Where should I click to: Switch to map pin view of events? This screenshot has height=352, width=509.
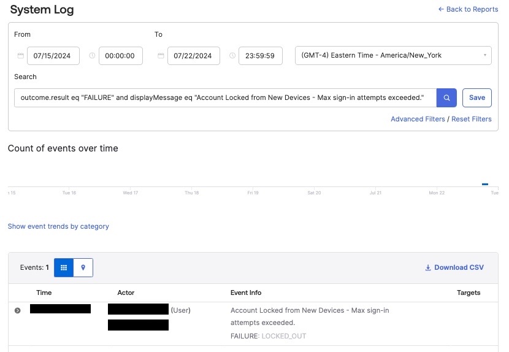click(83, 267)
